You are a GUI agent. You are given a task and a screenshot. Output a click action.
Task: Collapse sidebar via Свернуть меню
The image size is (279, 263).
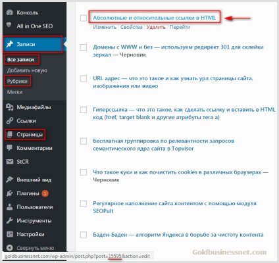point(30,248)
